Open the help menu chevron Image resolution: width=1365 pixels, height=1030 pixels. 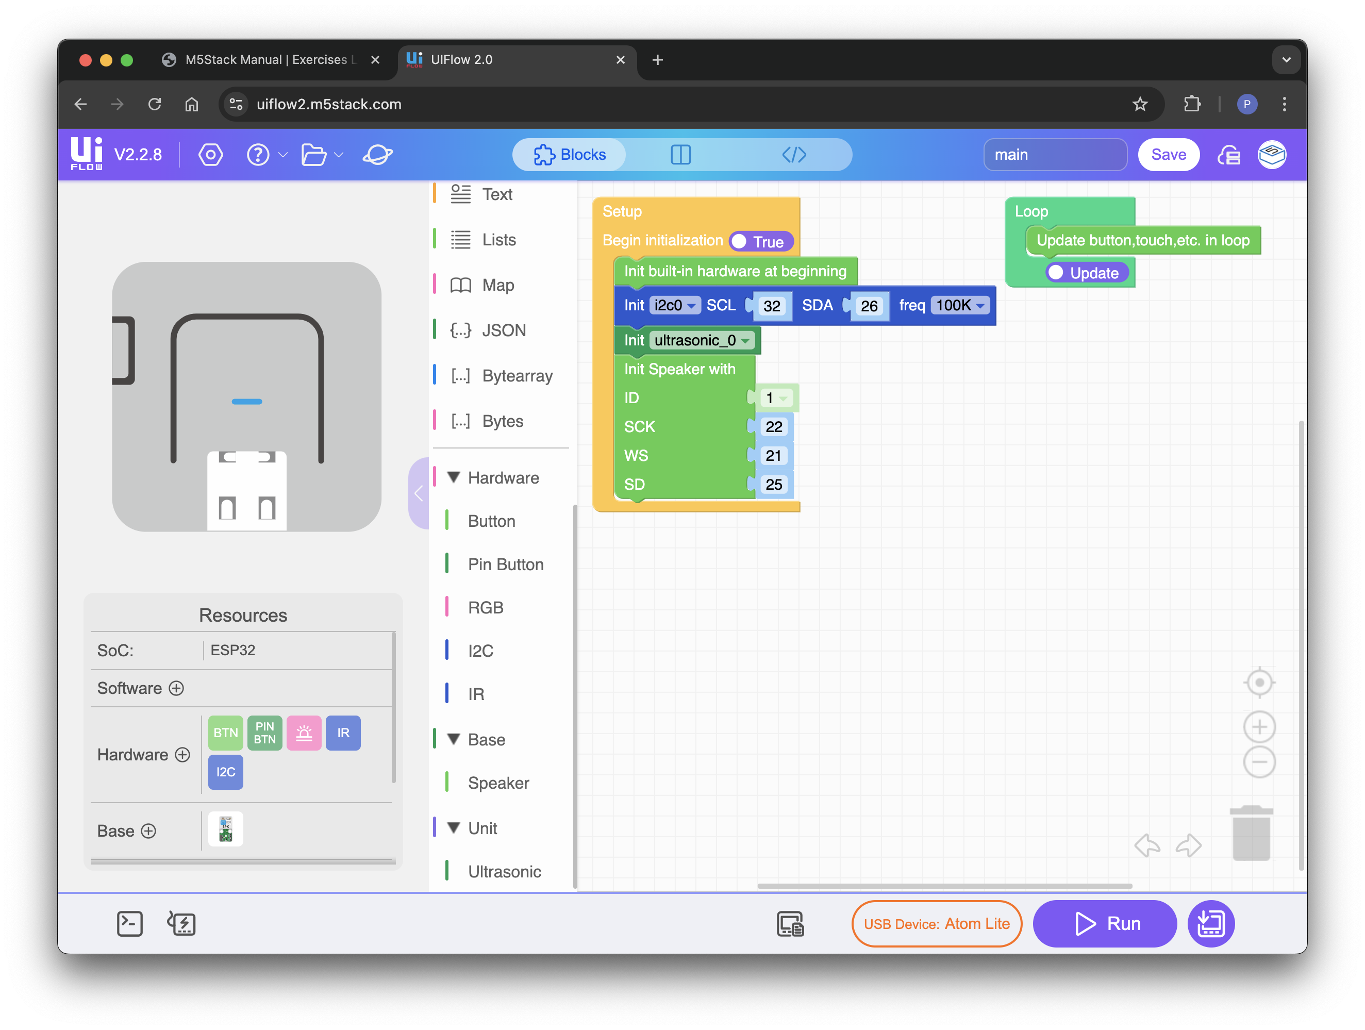(282, 154)
